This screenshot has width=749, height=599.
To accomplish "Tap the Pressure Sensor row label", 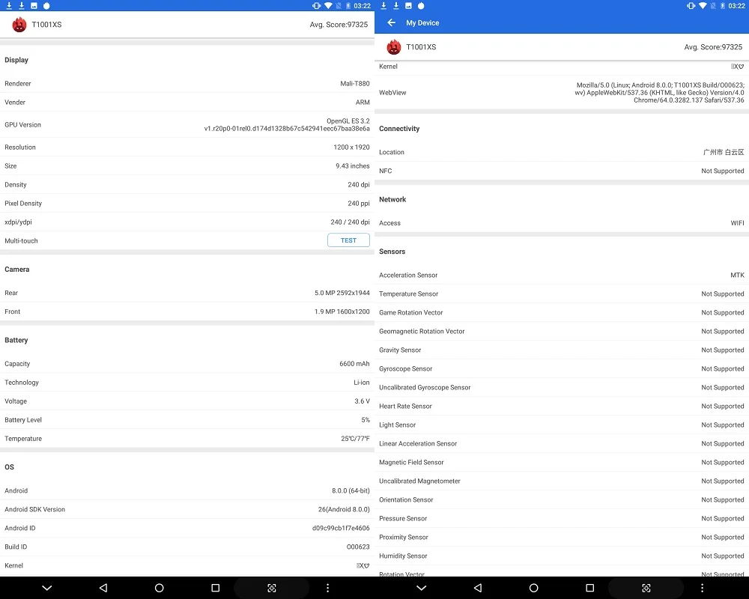I will [x=403, y=518].
